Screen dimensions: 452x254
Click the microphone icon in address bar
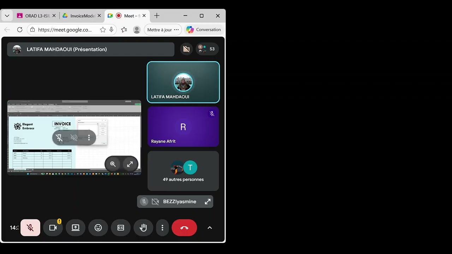click(112, 30)
